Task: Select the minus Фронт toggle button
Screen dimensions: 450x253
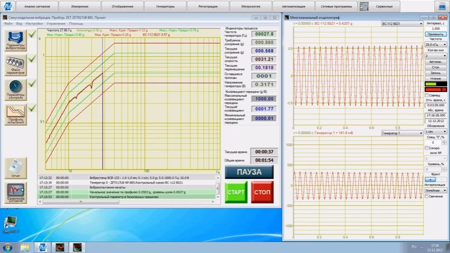Action: coord(442,179)
